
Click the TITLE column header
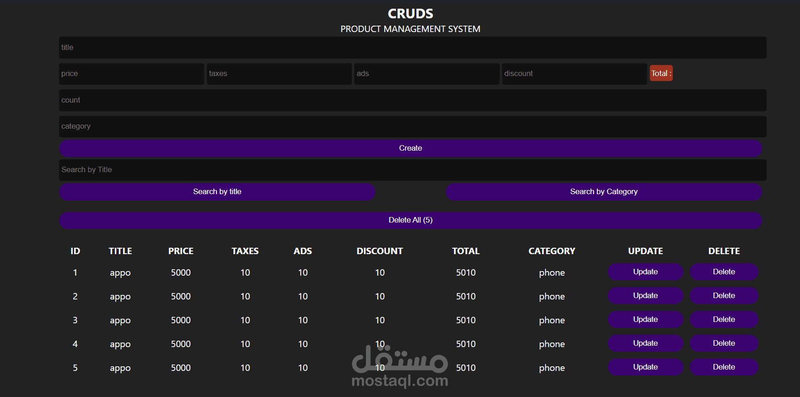(x=120, y=251)
